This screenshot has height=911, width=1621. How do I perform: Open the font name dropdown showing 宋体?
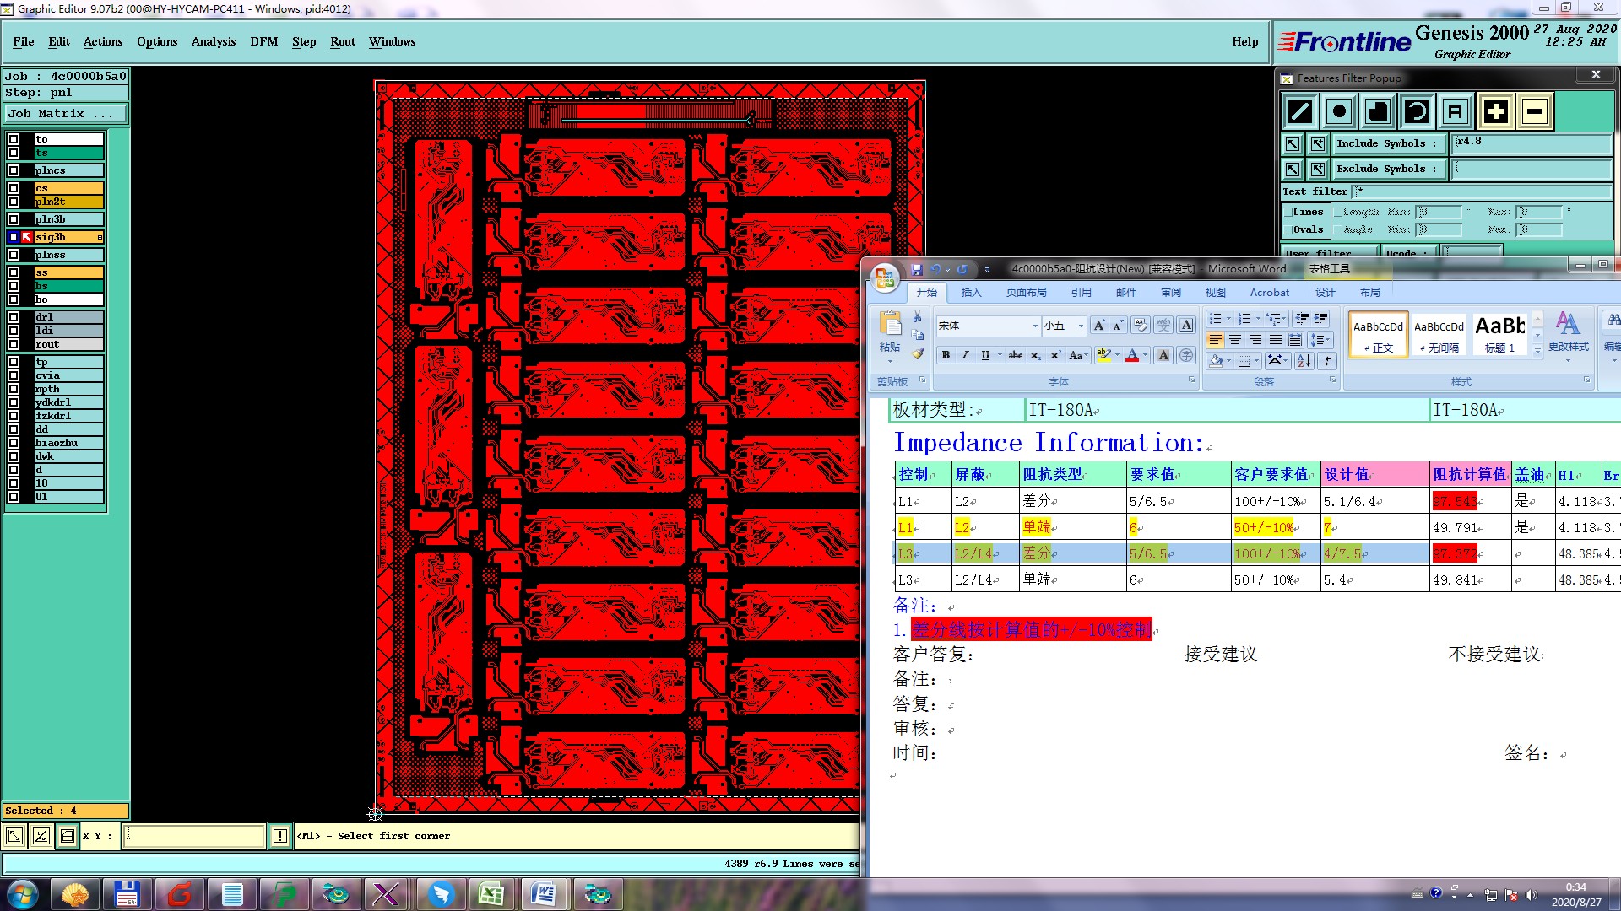click(x=1035, y=326)
